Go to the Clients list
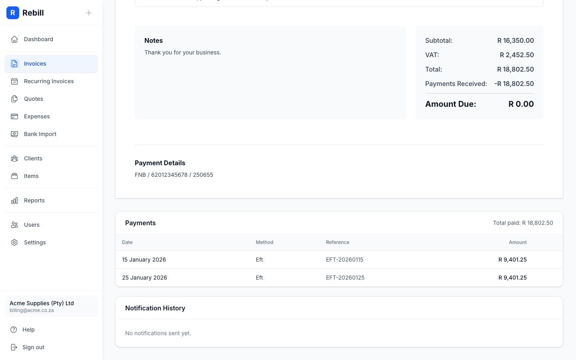 coord(51,158)
